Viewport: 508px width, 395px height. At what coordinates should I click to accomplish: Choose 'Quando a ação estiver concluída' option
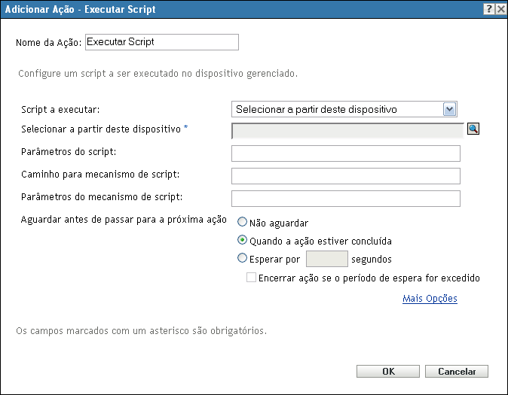243,241
